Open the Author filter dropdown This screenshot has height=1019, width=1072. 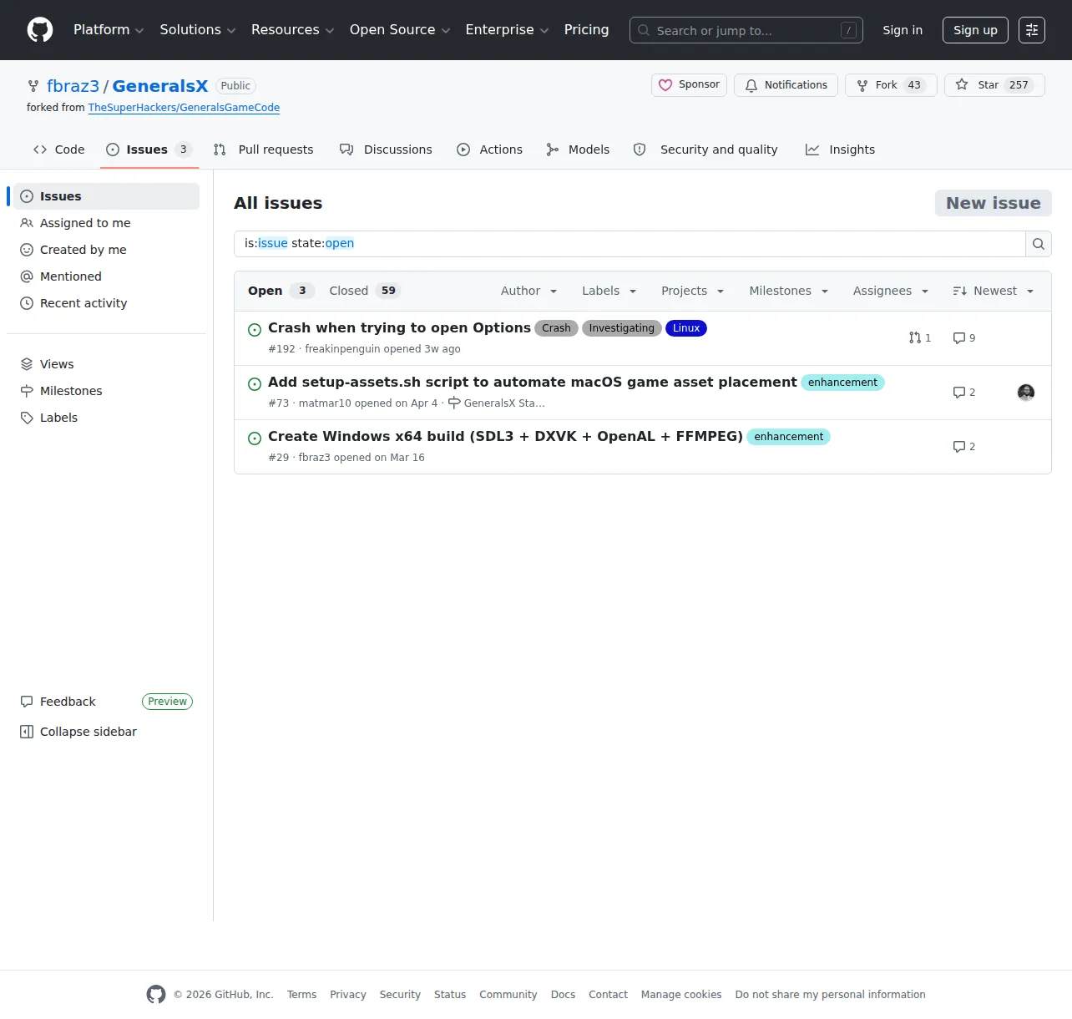[529, 291]
